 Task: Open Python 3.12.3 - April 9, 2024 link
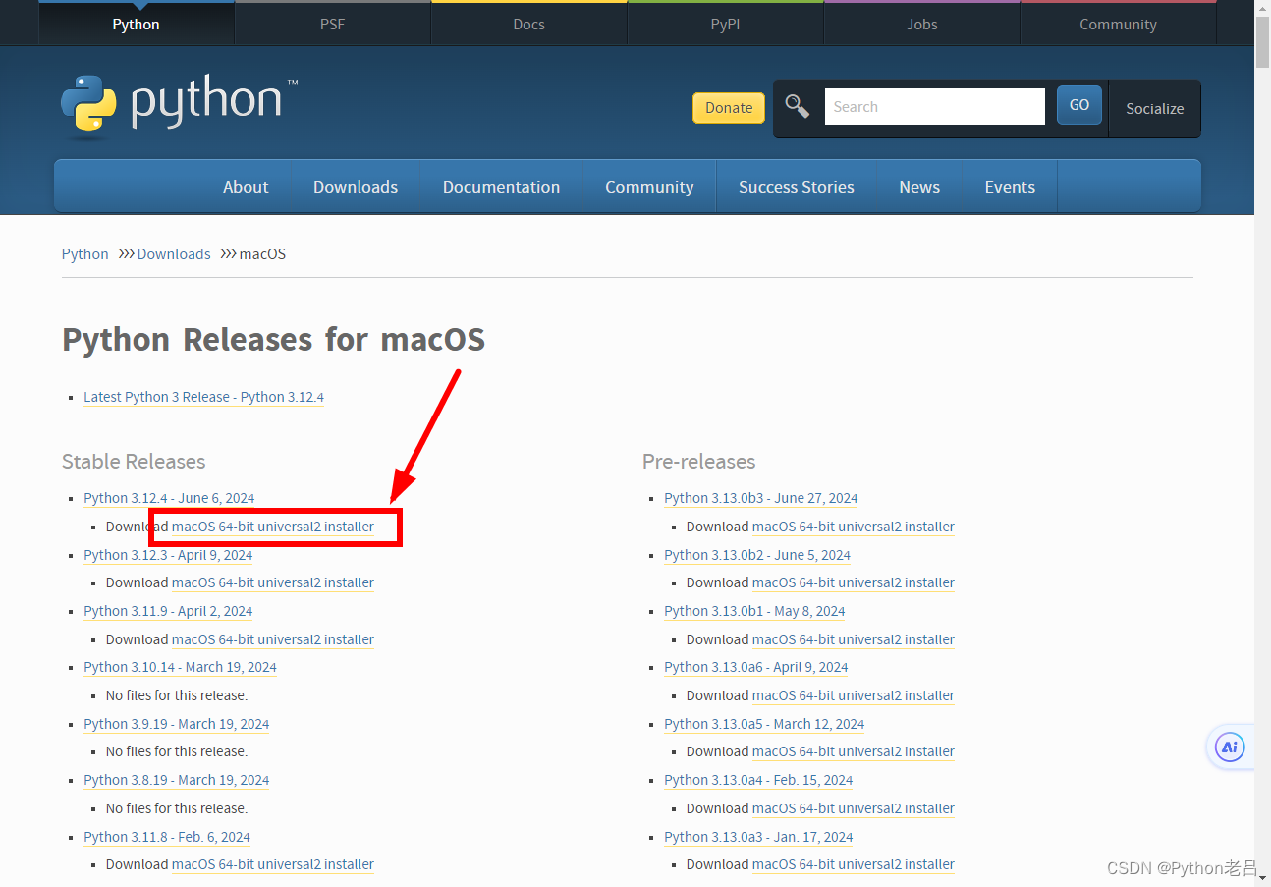[168, 555]
